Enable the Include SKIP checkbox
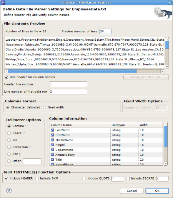Screen dimensions: 173x198 click(37, 178)
